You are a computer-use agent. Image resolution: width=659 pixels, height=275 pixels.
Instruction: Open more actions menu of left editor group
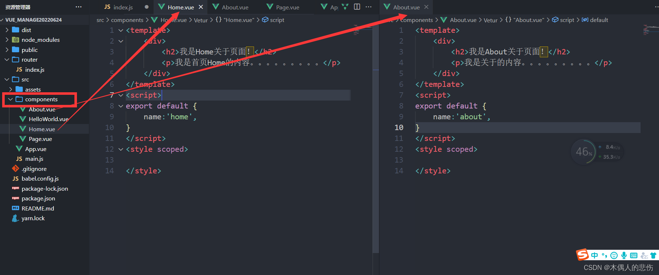click(369, 7)
